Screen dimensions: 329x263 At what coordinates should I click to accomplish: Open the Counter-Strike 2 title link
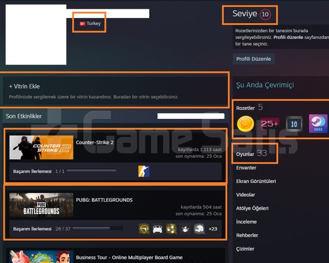pyautogui.click(x=95, y=142)
